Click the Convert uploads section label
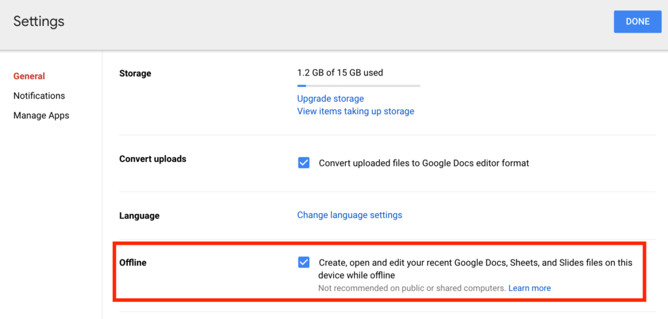The image size is (668, 319). tap(153, 159)
